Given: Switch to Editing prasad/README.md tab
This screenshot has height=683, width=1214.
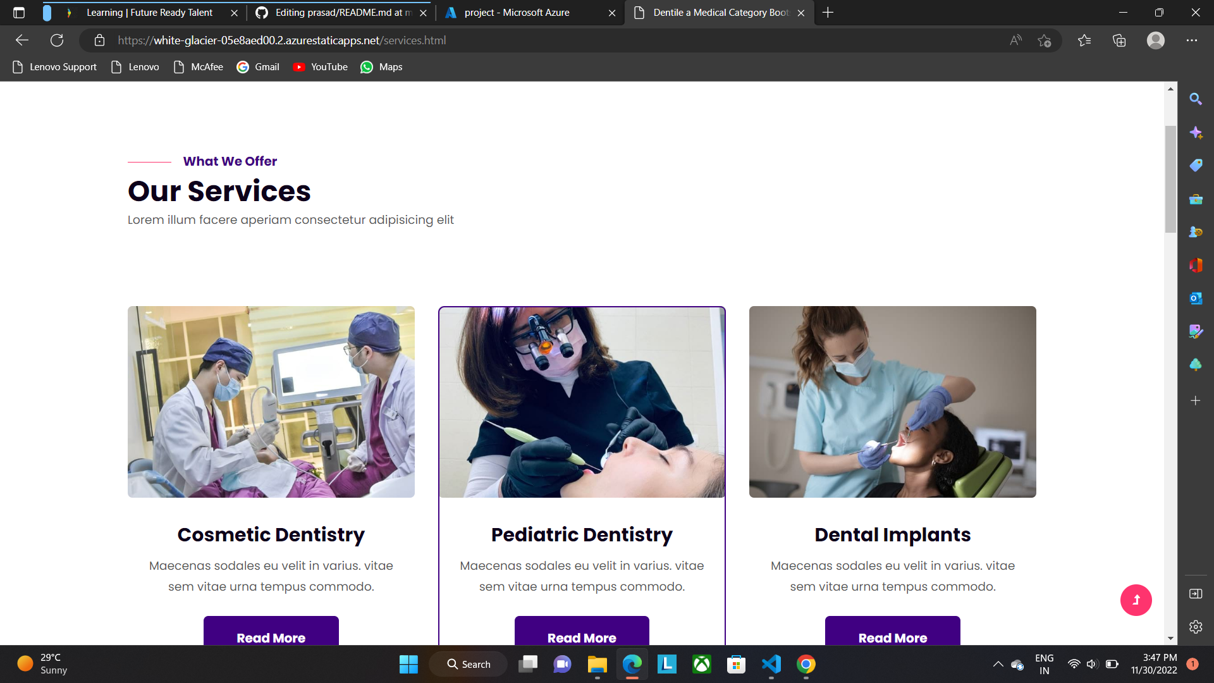Looking at the screenshot, I should pos(340,13).
